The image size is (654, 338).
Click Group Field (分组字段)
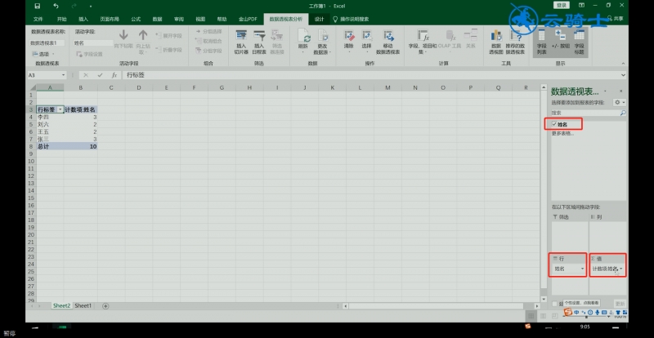tap(208, 51)
